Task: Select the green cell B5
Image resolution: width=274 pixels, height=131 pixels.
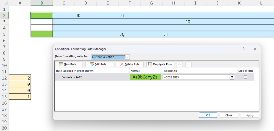Action: click(42, 34)
